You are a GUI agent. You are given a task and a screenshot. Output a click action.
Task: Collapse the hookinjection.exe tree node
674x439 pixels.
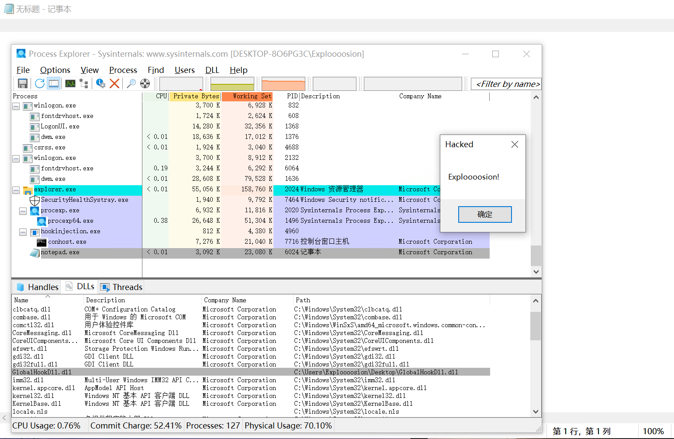(x=23, y=232)
